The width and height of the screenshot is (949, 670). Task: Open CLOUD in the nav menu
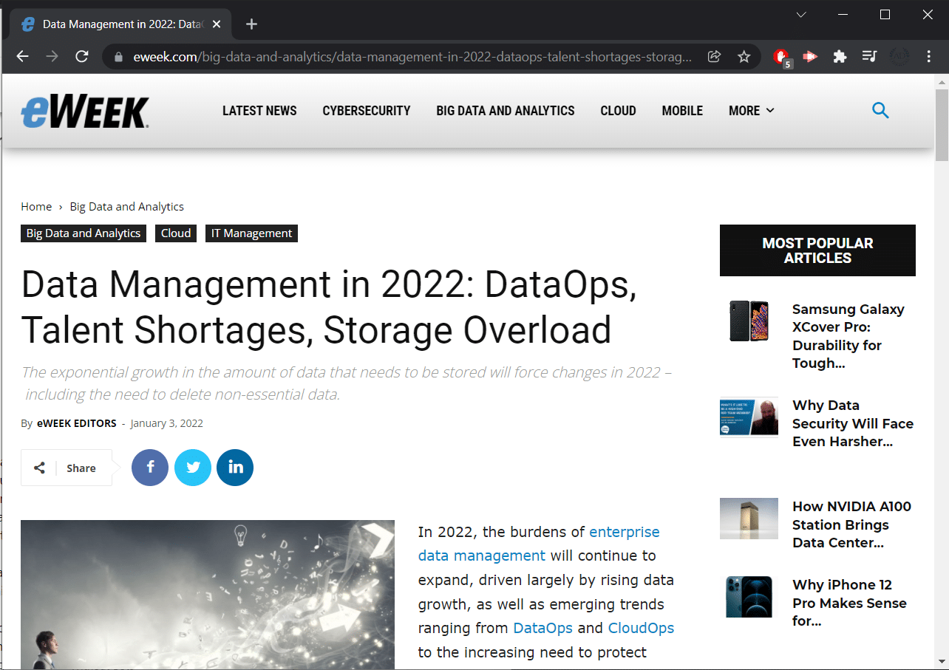(618, 111)
